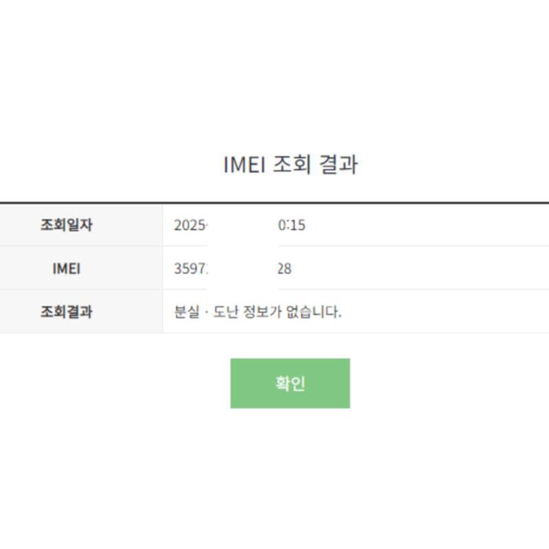This screenshot has width=549, height=549.
Task: Select the 조회일자 row label
Action: (66, 224)
